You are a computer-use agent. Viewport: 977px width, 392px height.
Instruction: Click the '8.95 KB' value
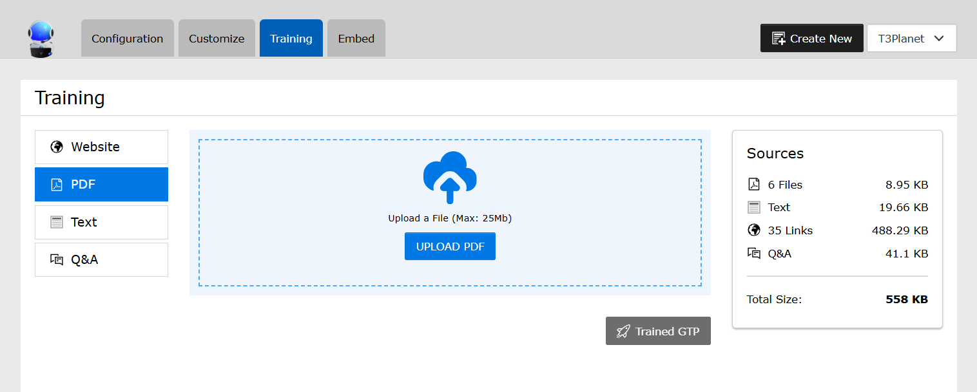click(x=907, y=185)
